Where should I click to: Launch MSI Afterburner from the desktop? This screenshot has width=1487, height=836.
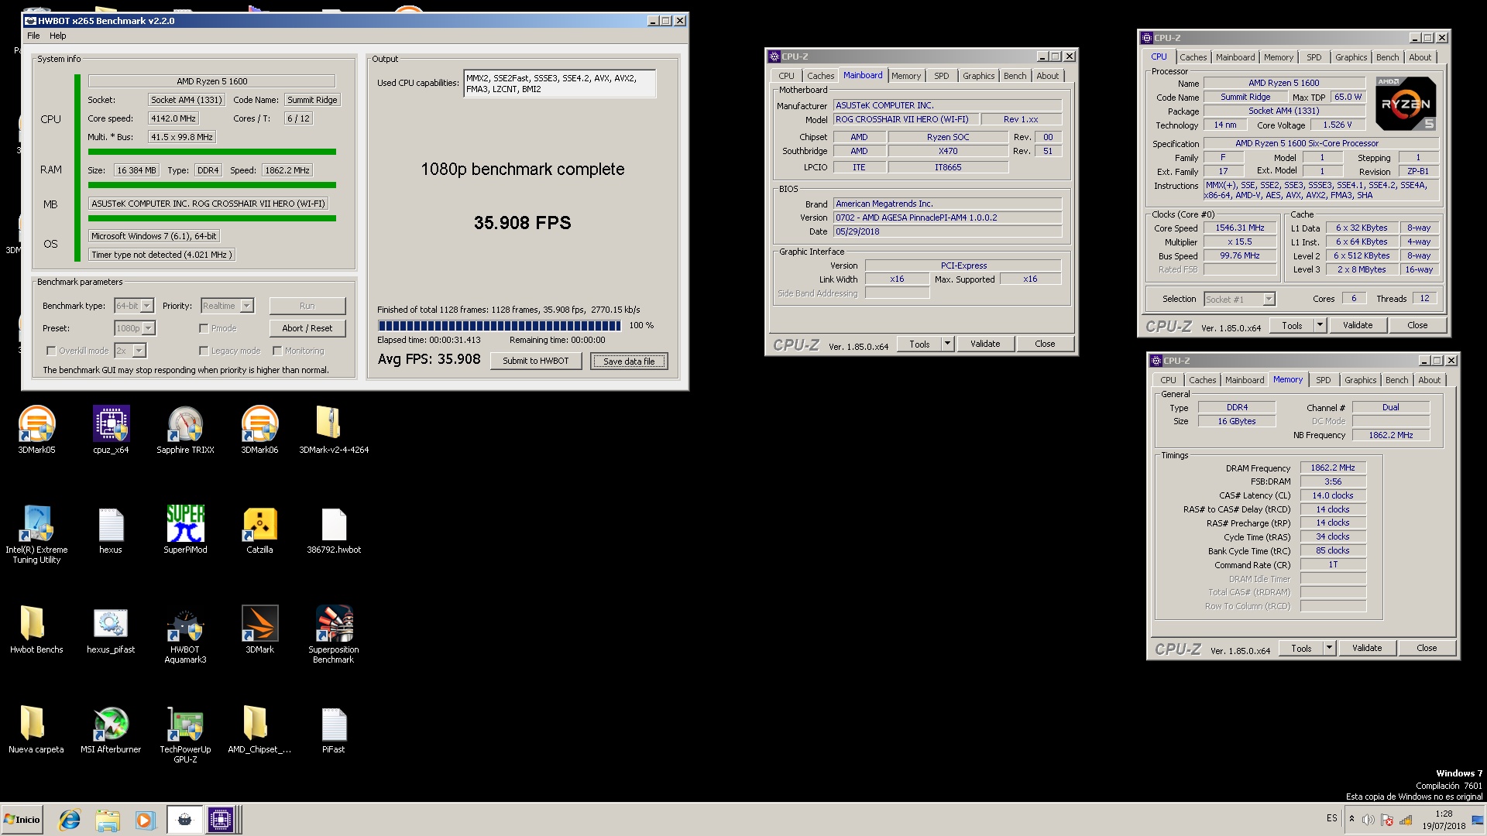pos(111,730)
